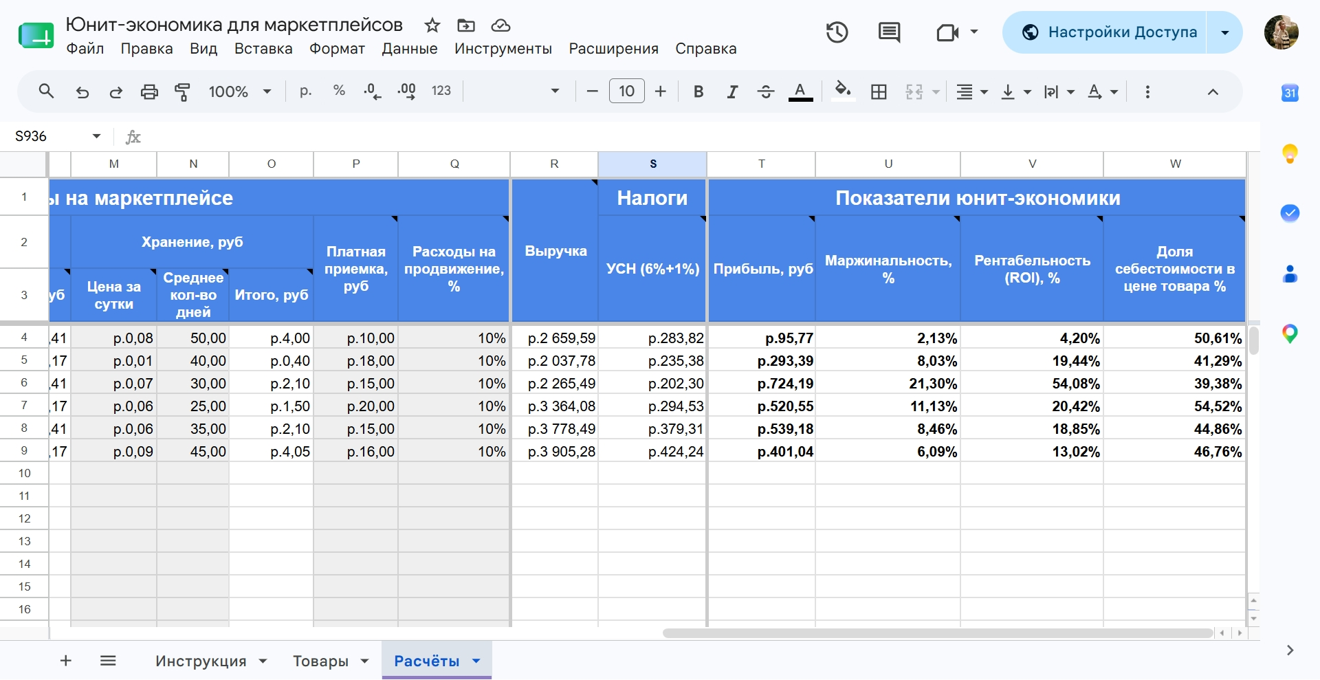Open text rotation dropdown
This screenshot has height=680, width=1320.
1103,91
